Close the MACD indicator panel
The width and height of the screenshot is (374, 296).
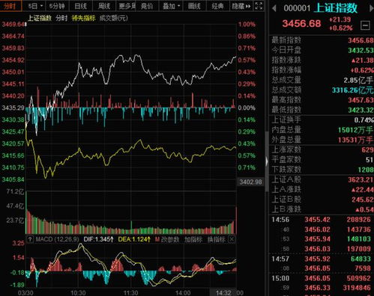click(x=232, y=239)
